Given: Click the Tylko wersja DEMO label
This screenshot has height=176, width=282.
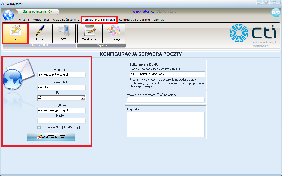Looking at the screenshot, I should tap(144, 64).
